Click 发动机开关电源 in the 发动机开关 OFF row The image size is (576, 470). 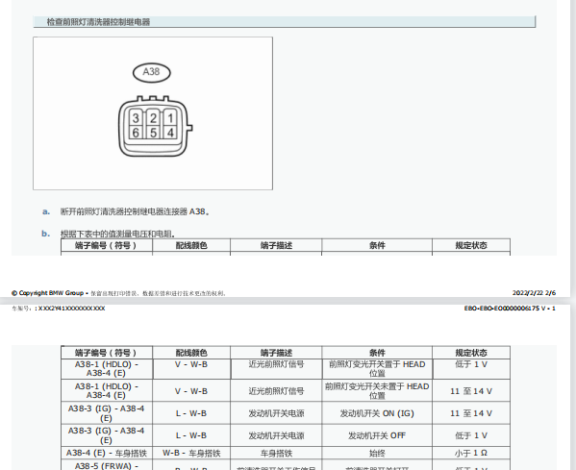click(276, 435)
